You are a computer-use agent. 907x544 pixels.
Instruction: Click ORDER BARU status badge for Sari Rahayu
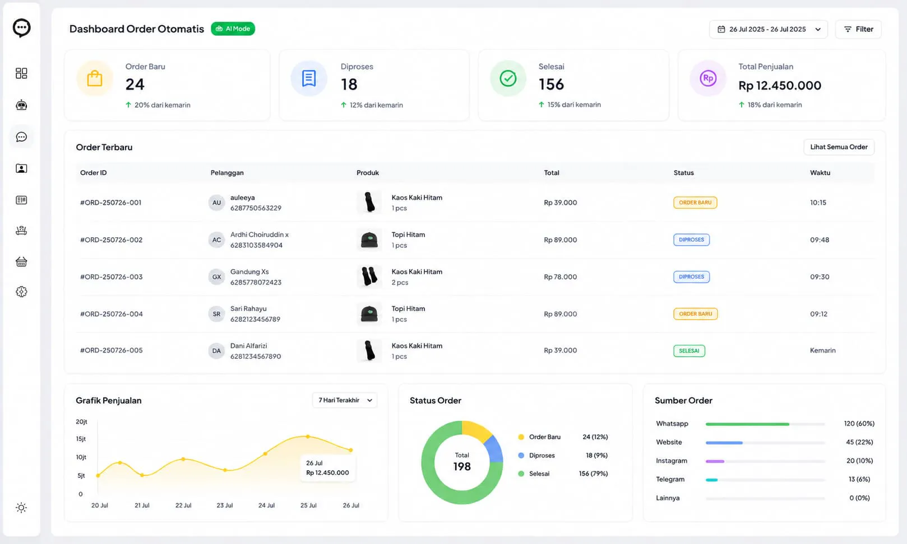tap(695, 314)
